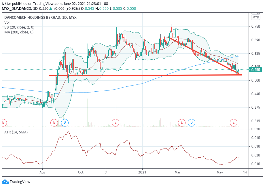Select the MA (200, close, 0) legend
This screenshot has height=187, width=265.
19,32
